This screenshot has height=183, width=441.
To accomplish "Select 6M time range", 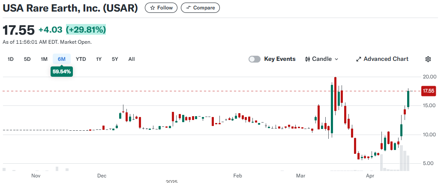I will point(62,59).
